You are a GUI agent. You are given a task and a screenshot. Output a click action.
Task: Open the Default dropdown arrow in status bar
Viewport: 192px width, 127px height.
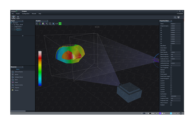point(157,114)
